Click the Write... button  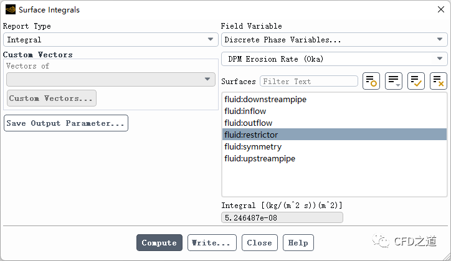coord(212,243)
